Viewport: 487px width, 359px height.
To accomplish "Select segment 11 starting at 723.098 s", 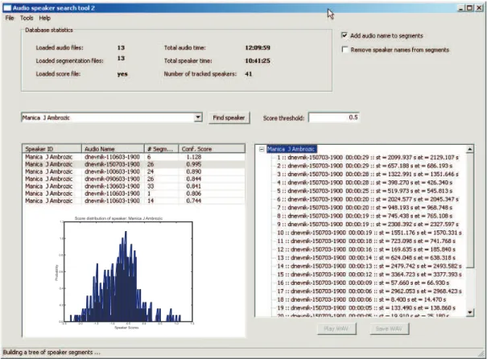I will coord(366,241).
